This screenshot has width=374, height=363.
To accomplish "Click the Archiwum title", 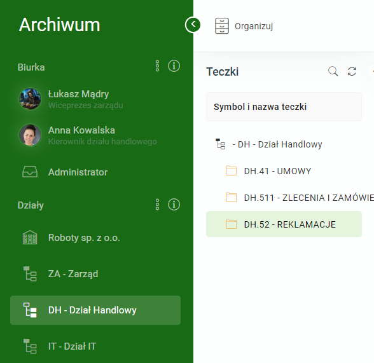I will pyautogui.click(x=60, y=25).
